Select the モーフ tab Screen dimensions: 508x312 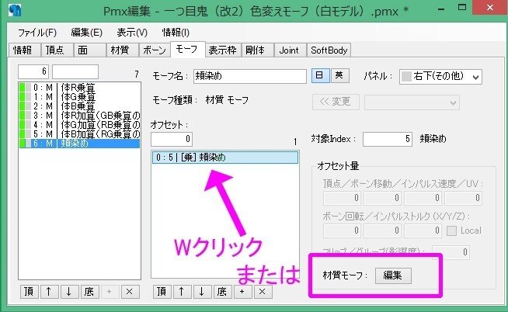[x=187, y=49]
